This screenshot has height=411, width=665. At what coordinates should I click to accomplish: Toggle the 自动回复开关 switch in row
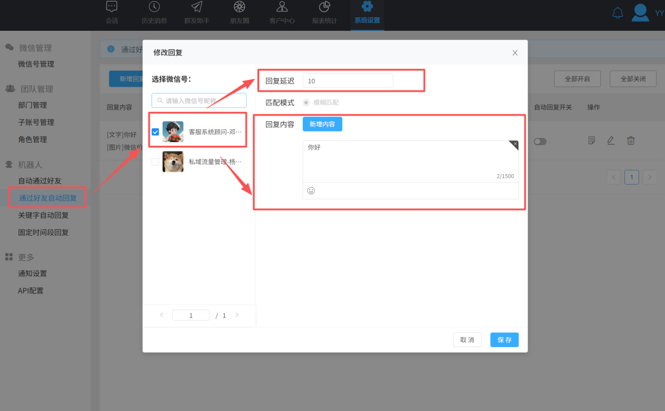tap(540, 142)
